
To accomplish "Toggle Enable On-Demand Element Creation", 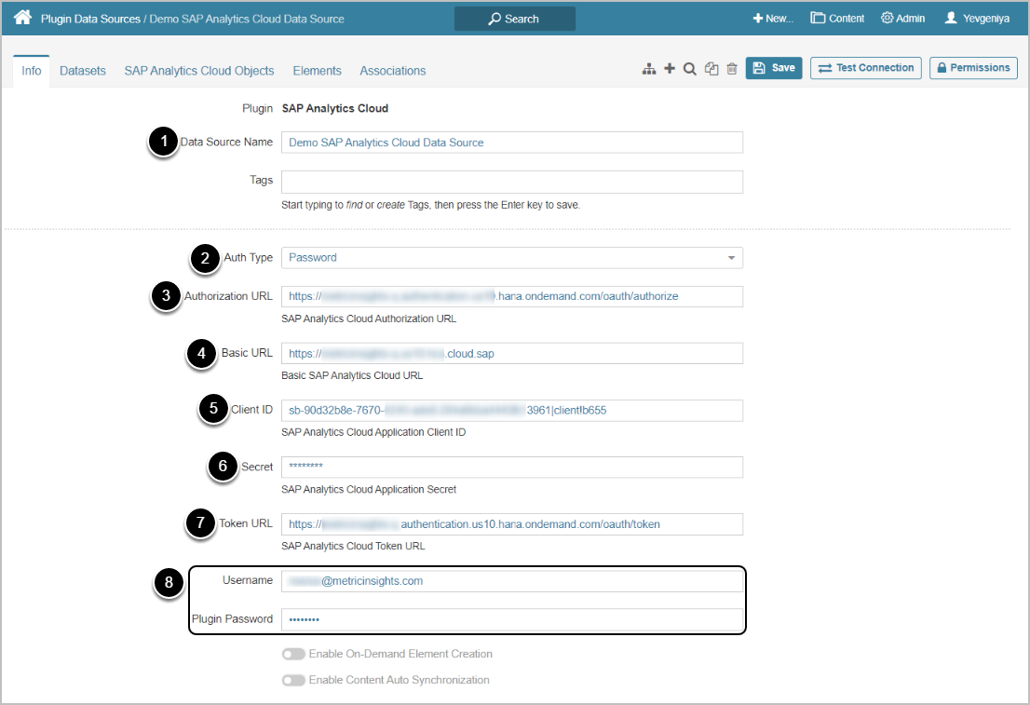I will pos(293,654).
